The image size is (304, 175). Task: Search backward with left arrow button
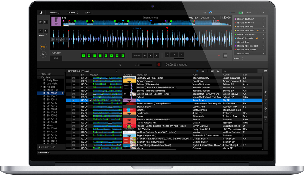click(x=40, y=31)
